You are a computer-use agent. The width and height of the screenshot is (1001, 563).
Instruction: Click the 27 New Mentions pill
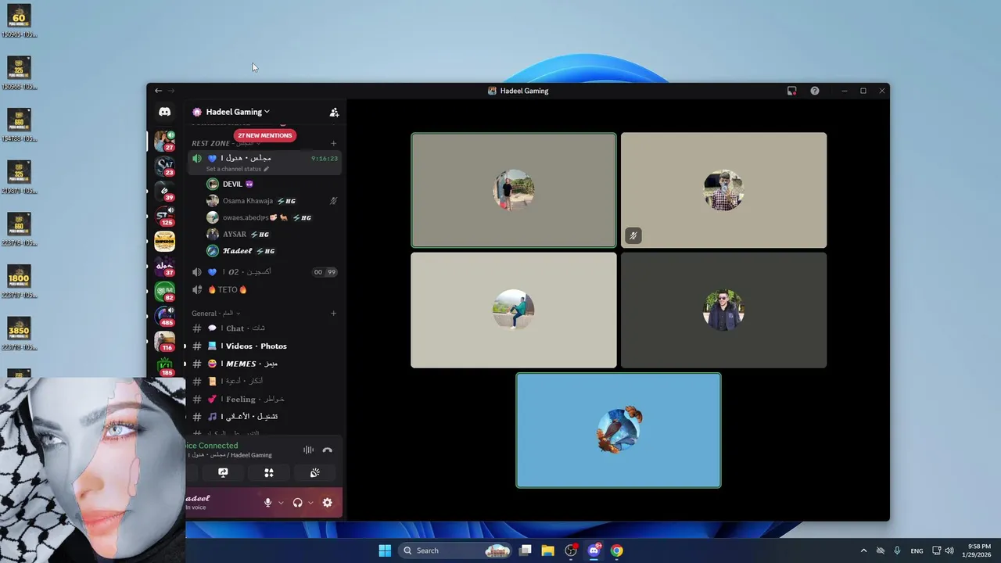click(x=264, y=135)
